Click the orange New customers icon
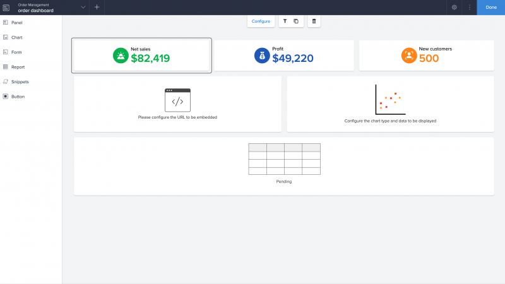 coord(409,56)
